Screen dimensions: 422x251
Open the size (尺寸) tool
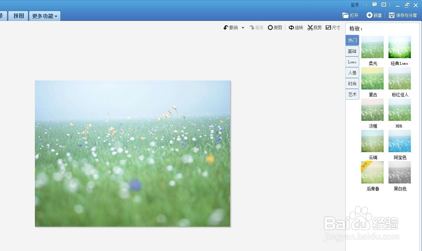click(333, 28)
